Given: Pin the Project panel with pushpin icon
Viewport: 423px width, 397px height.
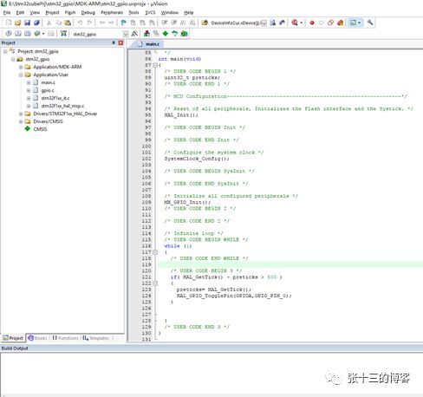Looking at the screenshot, I should (x=114, y=42).
